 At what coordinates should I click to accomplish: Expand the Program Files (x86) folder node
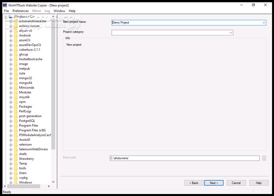(11, 131)
